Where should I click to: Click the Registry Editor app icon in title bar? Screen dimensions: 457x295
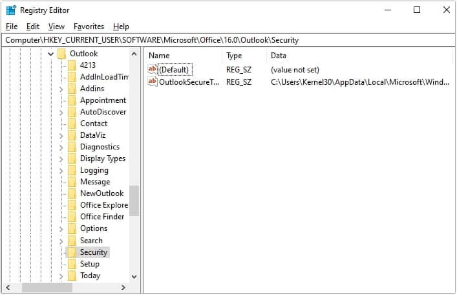point(11,10)
